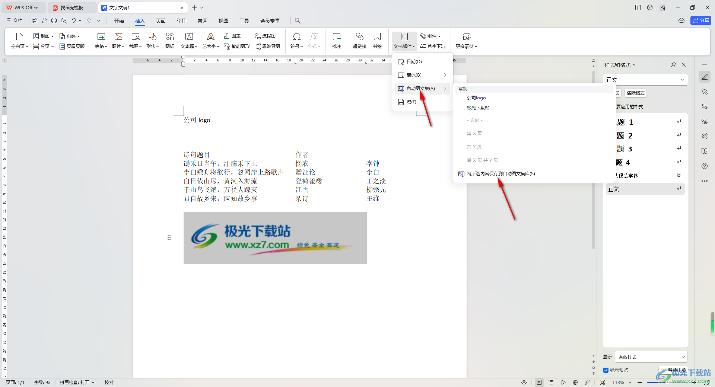
Task: Insert a bookmark
Action: (x=377, y=41)
